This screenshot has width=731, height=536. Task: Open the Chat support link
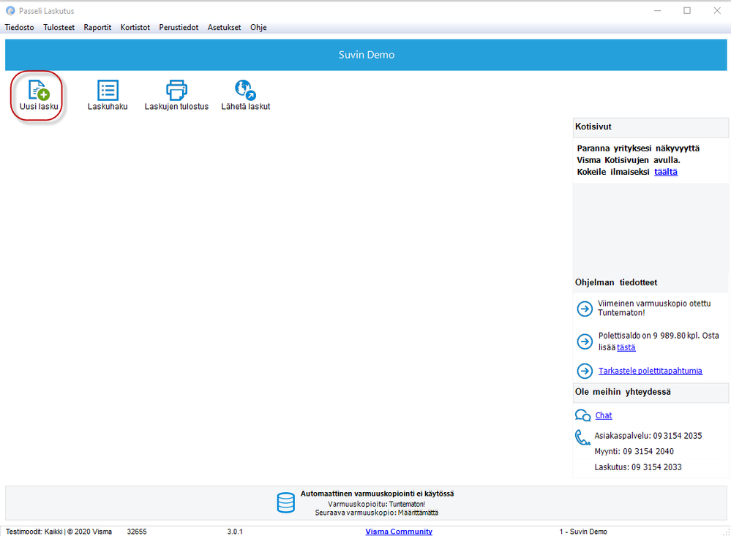(604, 416)
